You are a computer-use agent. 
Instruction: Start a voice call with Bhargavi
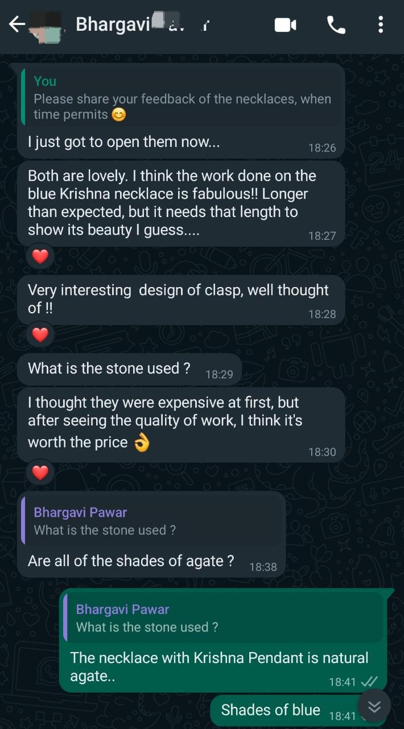pyautogui.click(x=336, y=24)
